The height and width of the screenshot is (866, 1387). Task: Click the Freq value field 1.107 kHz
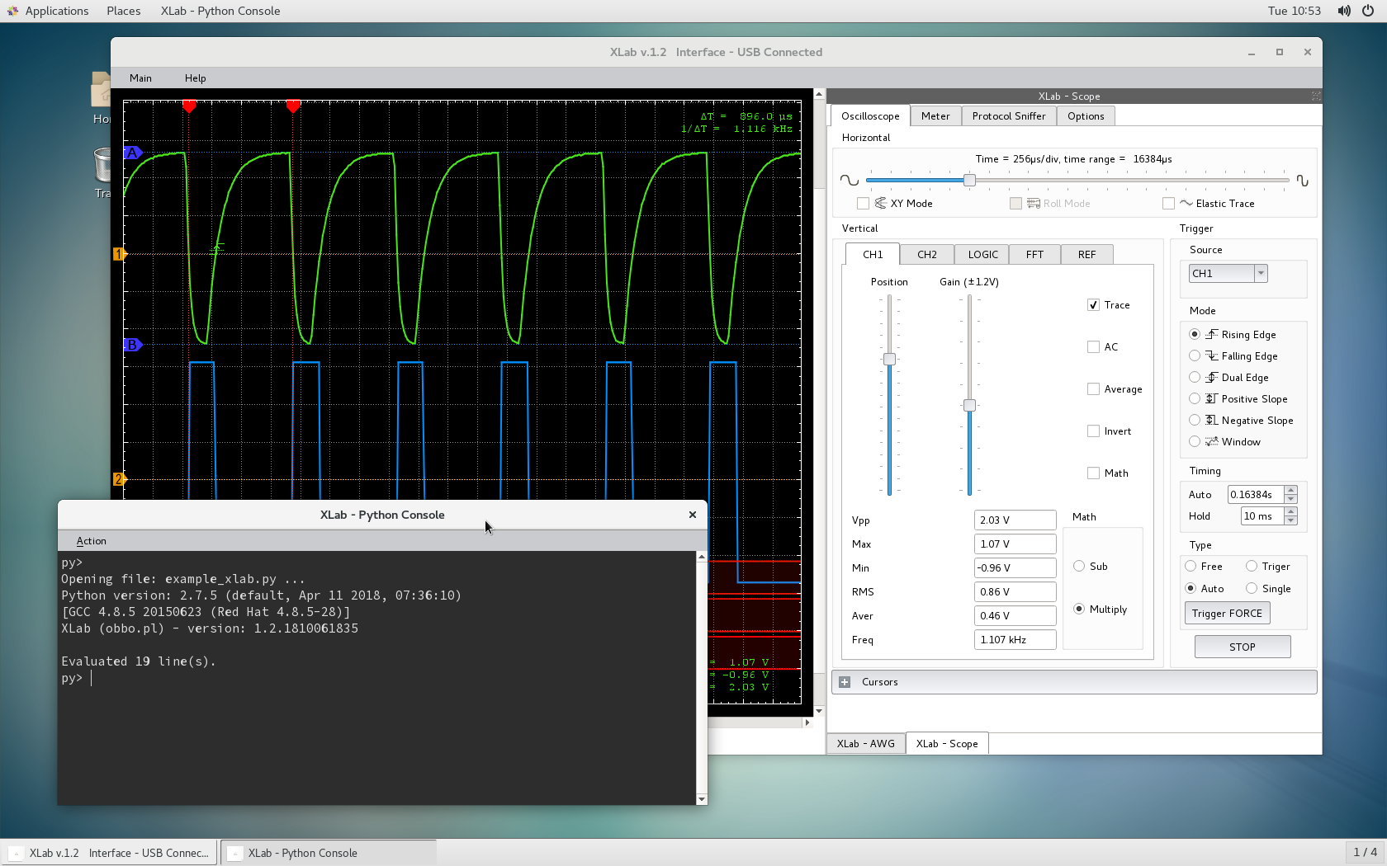(1015, 639)
